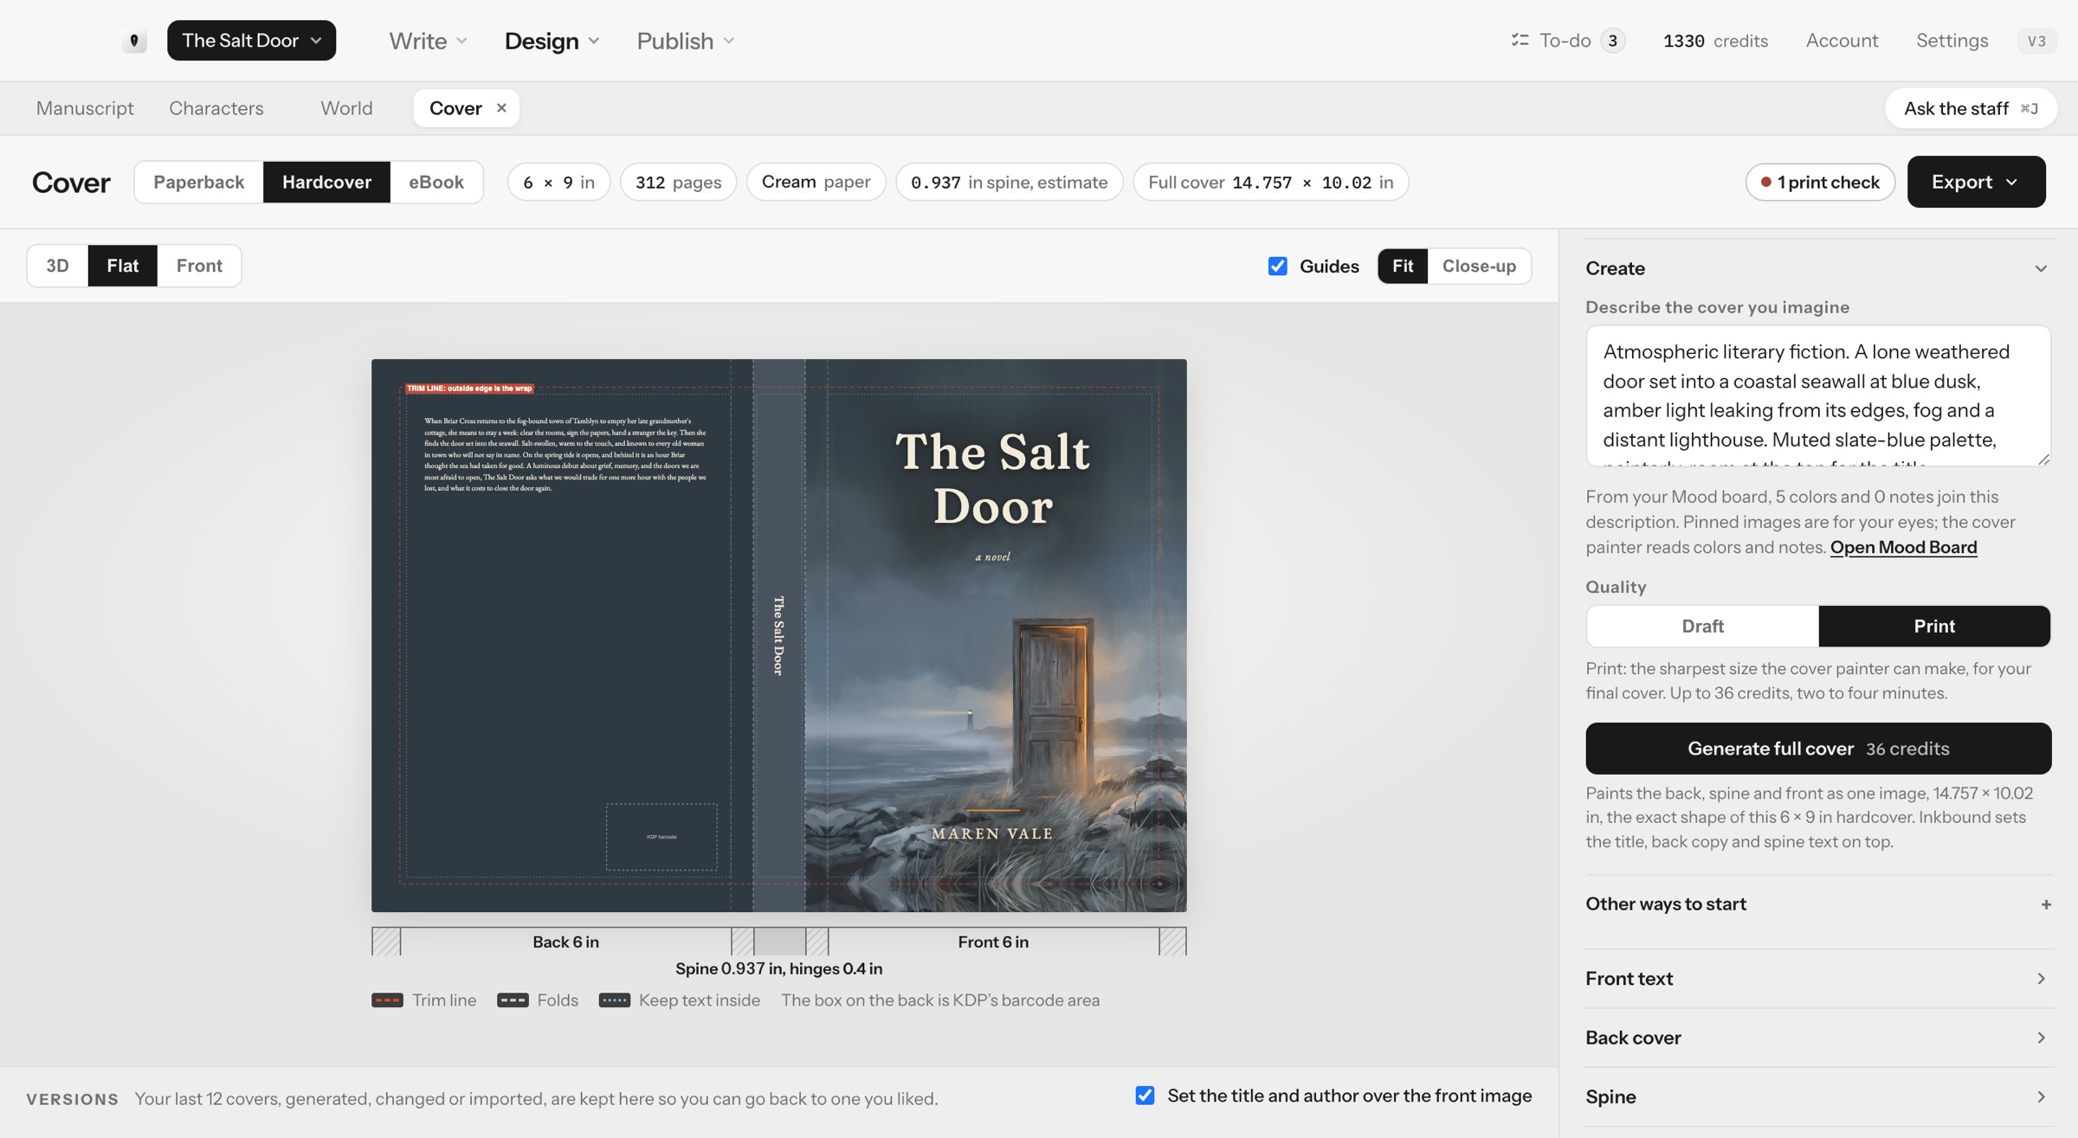Click the cover description text area
The height and width of the screenshot is (1138, 2078).
point(1818,396)
